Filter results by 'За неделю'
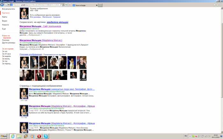 pyautogui.click(x=6, y=56)
